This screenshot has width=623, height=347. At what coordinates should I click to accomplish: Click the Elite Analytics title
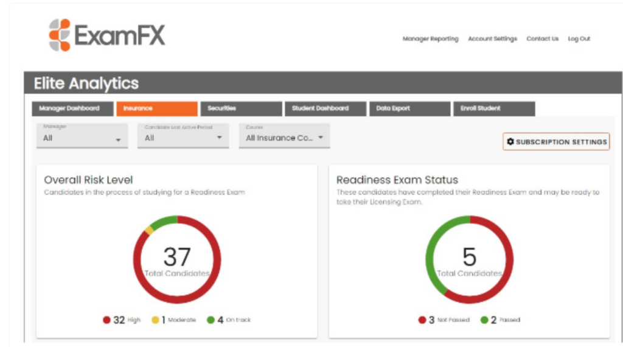click(86, 83)
